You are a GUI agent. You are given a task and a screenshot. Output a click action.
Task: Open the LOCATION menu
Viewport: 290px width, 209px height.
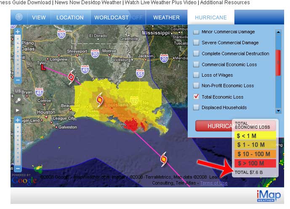point(70,18)
